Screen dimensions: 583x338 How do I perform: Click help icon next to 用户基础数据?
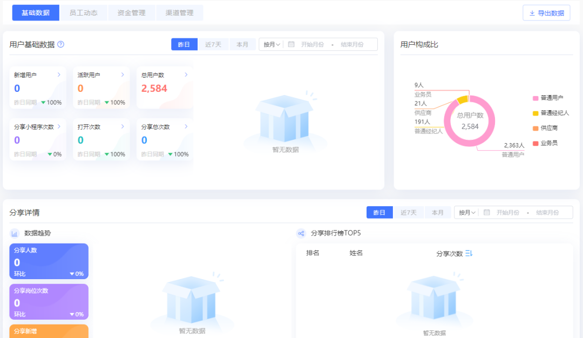click(61, 44)
